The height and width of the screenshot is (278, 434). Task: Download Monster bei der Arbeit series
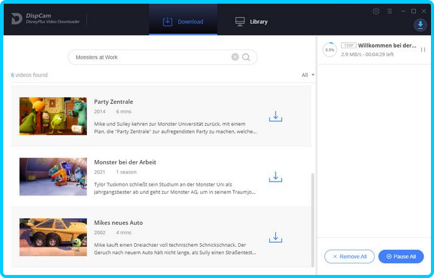[x=275, y=177]
